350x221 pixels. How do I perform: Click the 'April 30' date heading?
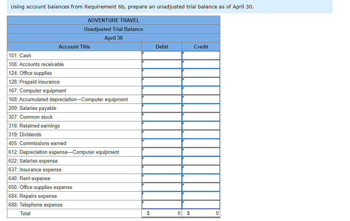tap(114, 38)
